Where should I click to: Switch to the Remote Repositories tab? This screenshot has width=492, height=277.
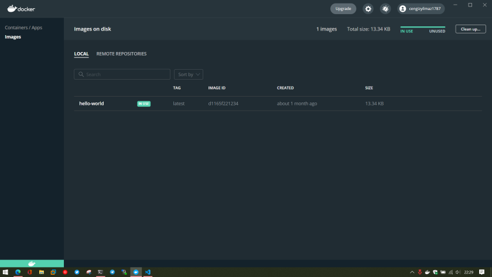tap(121, 54)
